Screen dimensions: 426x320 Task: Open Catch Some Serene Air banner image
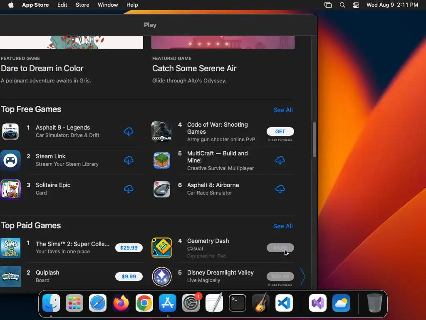pyautogui.click(x=223, y=42)
